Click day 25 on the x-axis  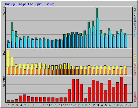(x=105, y=105)
